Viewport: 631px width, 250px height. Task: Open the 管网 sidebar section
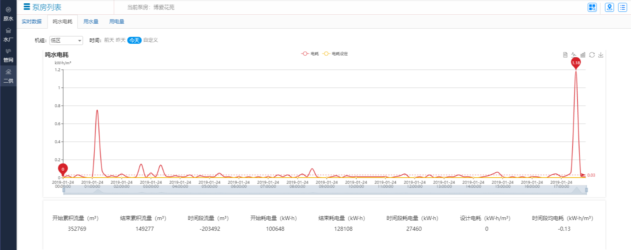pos(8,56)
